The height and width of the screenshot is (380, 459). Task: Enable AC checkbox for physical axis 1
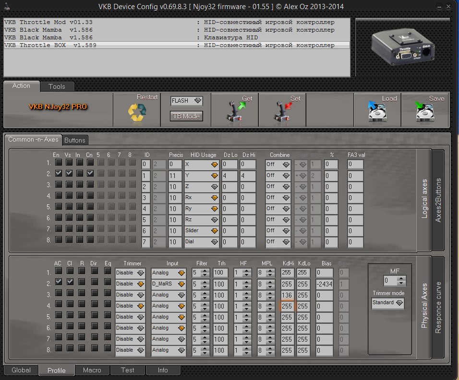(x=59, y=271)
